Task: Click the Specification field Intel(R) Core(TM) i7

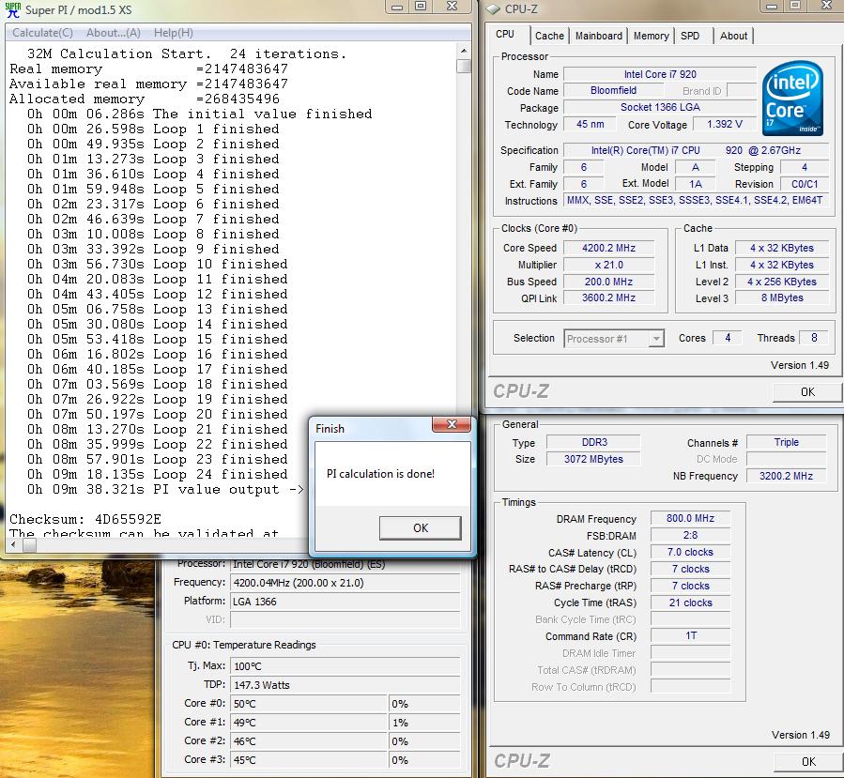Action: click(695, 150)
